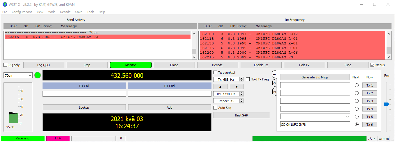Expand the Tx 5 message dropdown

[347, 117]
